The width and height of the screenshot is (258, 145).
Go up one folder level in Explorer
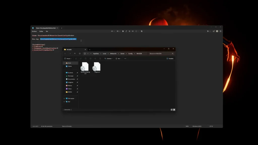click(75, 54)
